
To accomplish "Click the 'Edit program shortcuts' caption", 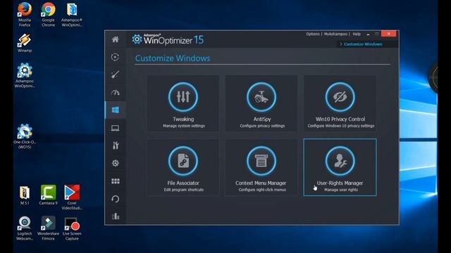I will tap(183, 190).
